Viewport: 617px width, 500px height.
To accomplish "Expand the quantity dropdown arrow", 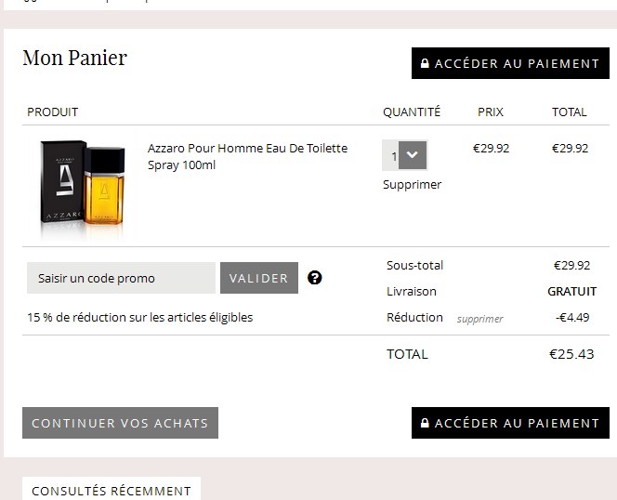I will (414, 155).
